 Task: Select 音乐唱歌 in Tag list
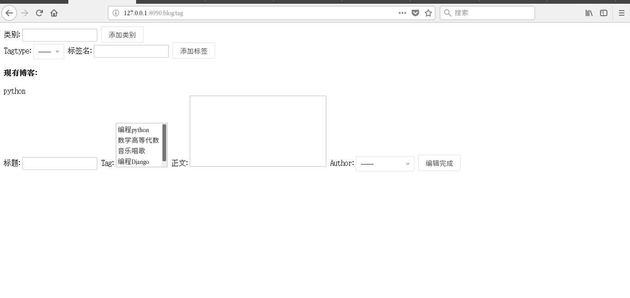[x=132, y=151]
